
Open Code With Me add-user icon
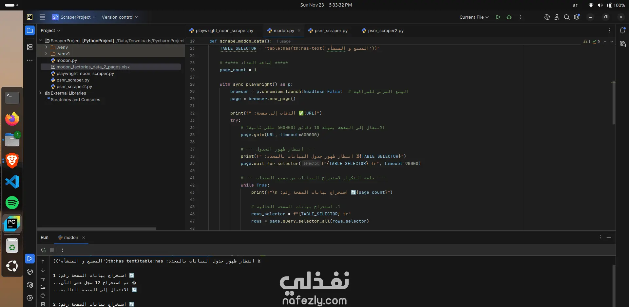(557, 17)
